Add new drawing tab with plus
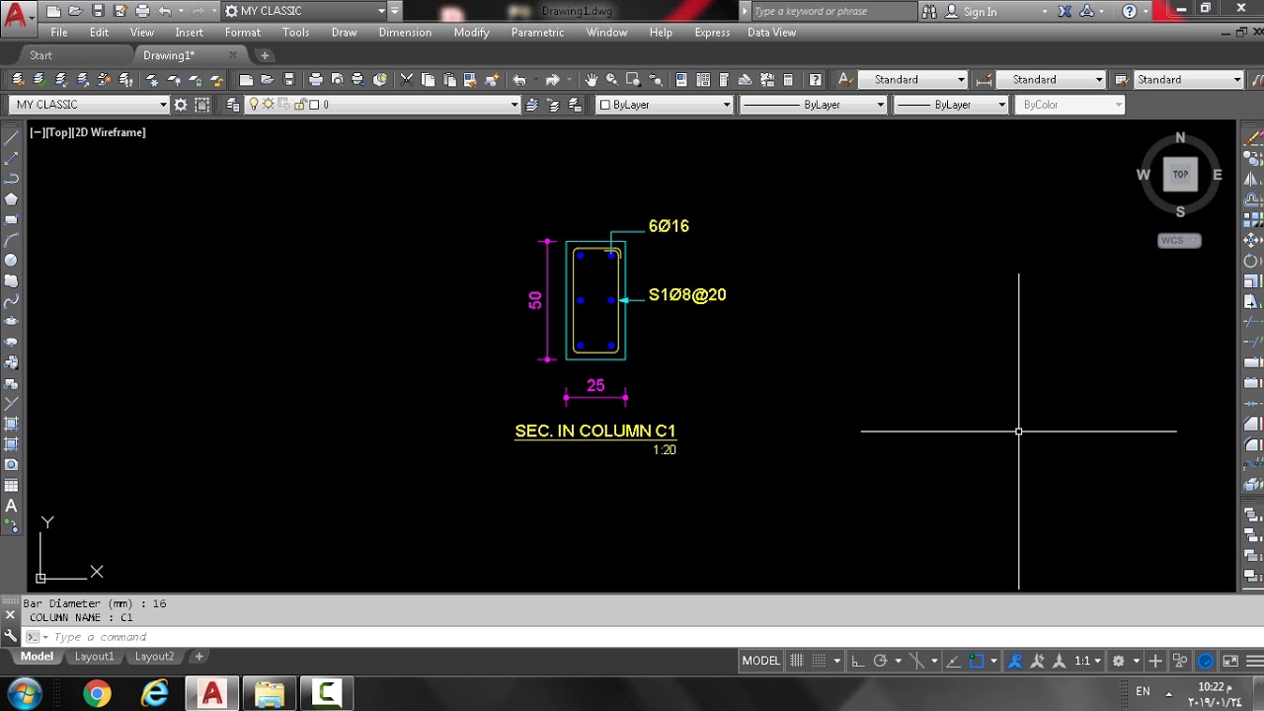The image size is (1264, 711). click(264, 55)
